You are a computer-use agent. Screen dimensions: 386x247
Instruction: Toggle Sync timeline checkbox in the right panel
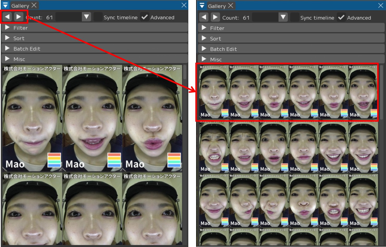pyautogui.click(x=294, y=17)
